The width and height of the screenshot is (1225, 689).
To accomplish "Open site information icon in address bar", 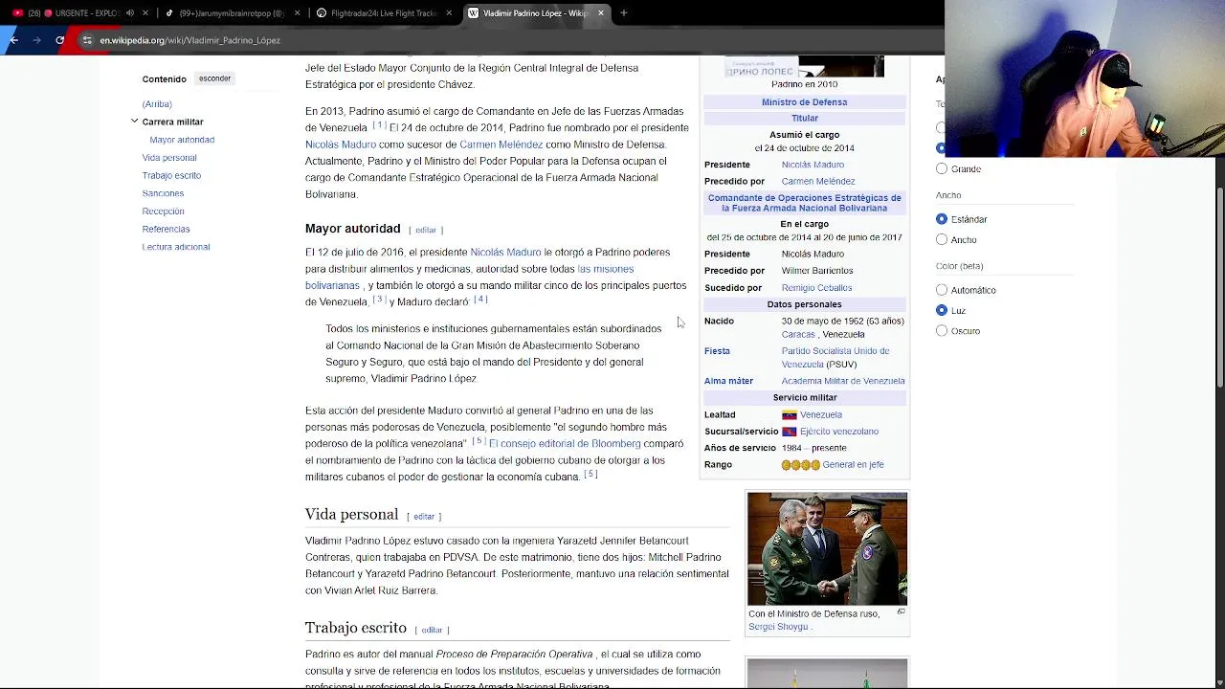I will [x=86, y=40].
